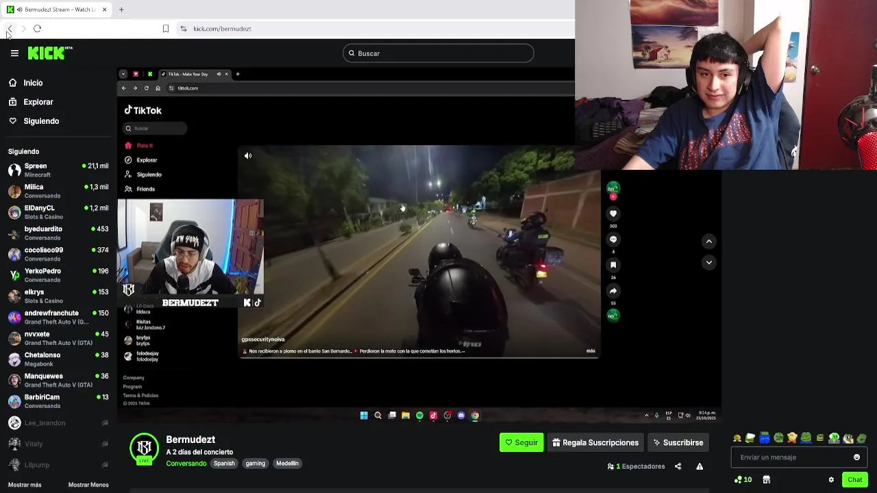
Task: Click the Suscribirse button
Action: (x=678, y=442)
